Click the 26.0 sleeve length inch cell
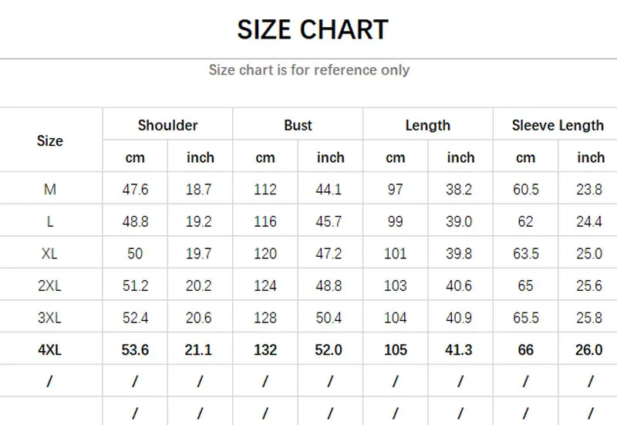The width and height of the screenshot is (617, 425). click(x=589, y=350)
